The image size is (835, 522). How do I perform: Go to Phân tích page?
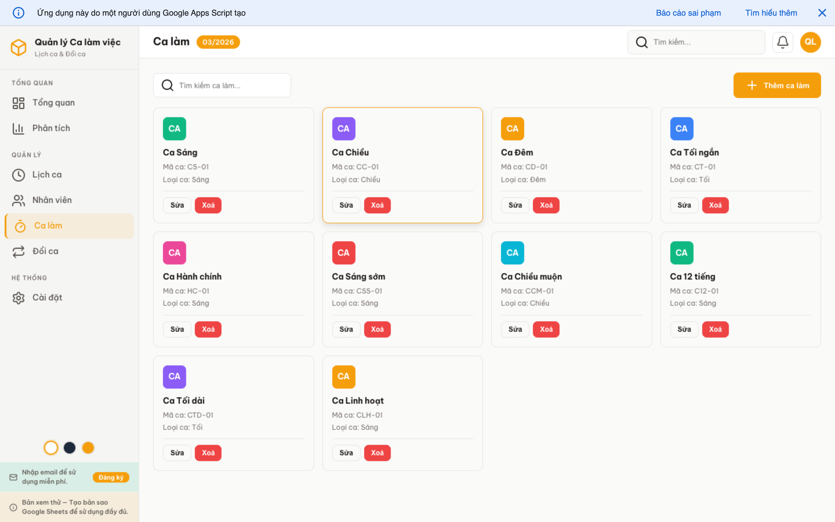[51, 128]
